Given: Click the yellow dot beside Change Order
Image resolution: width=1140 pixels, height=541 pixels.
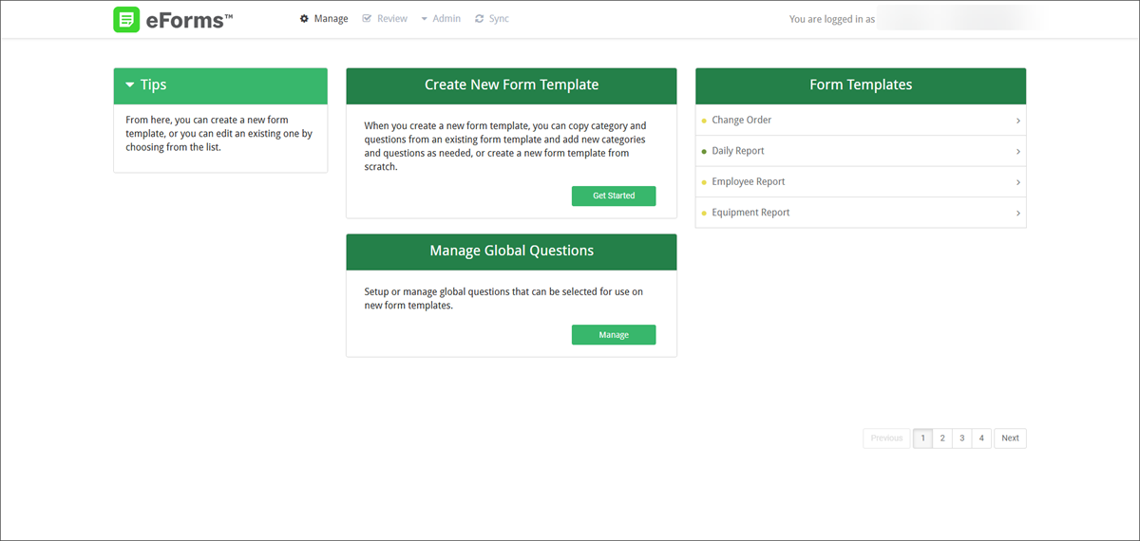Looking at the screenshot, I should click(x=704, y=121).
